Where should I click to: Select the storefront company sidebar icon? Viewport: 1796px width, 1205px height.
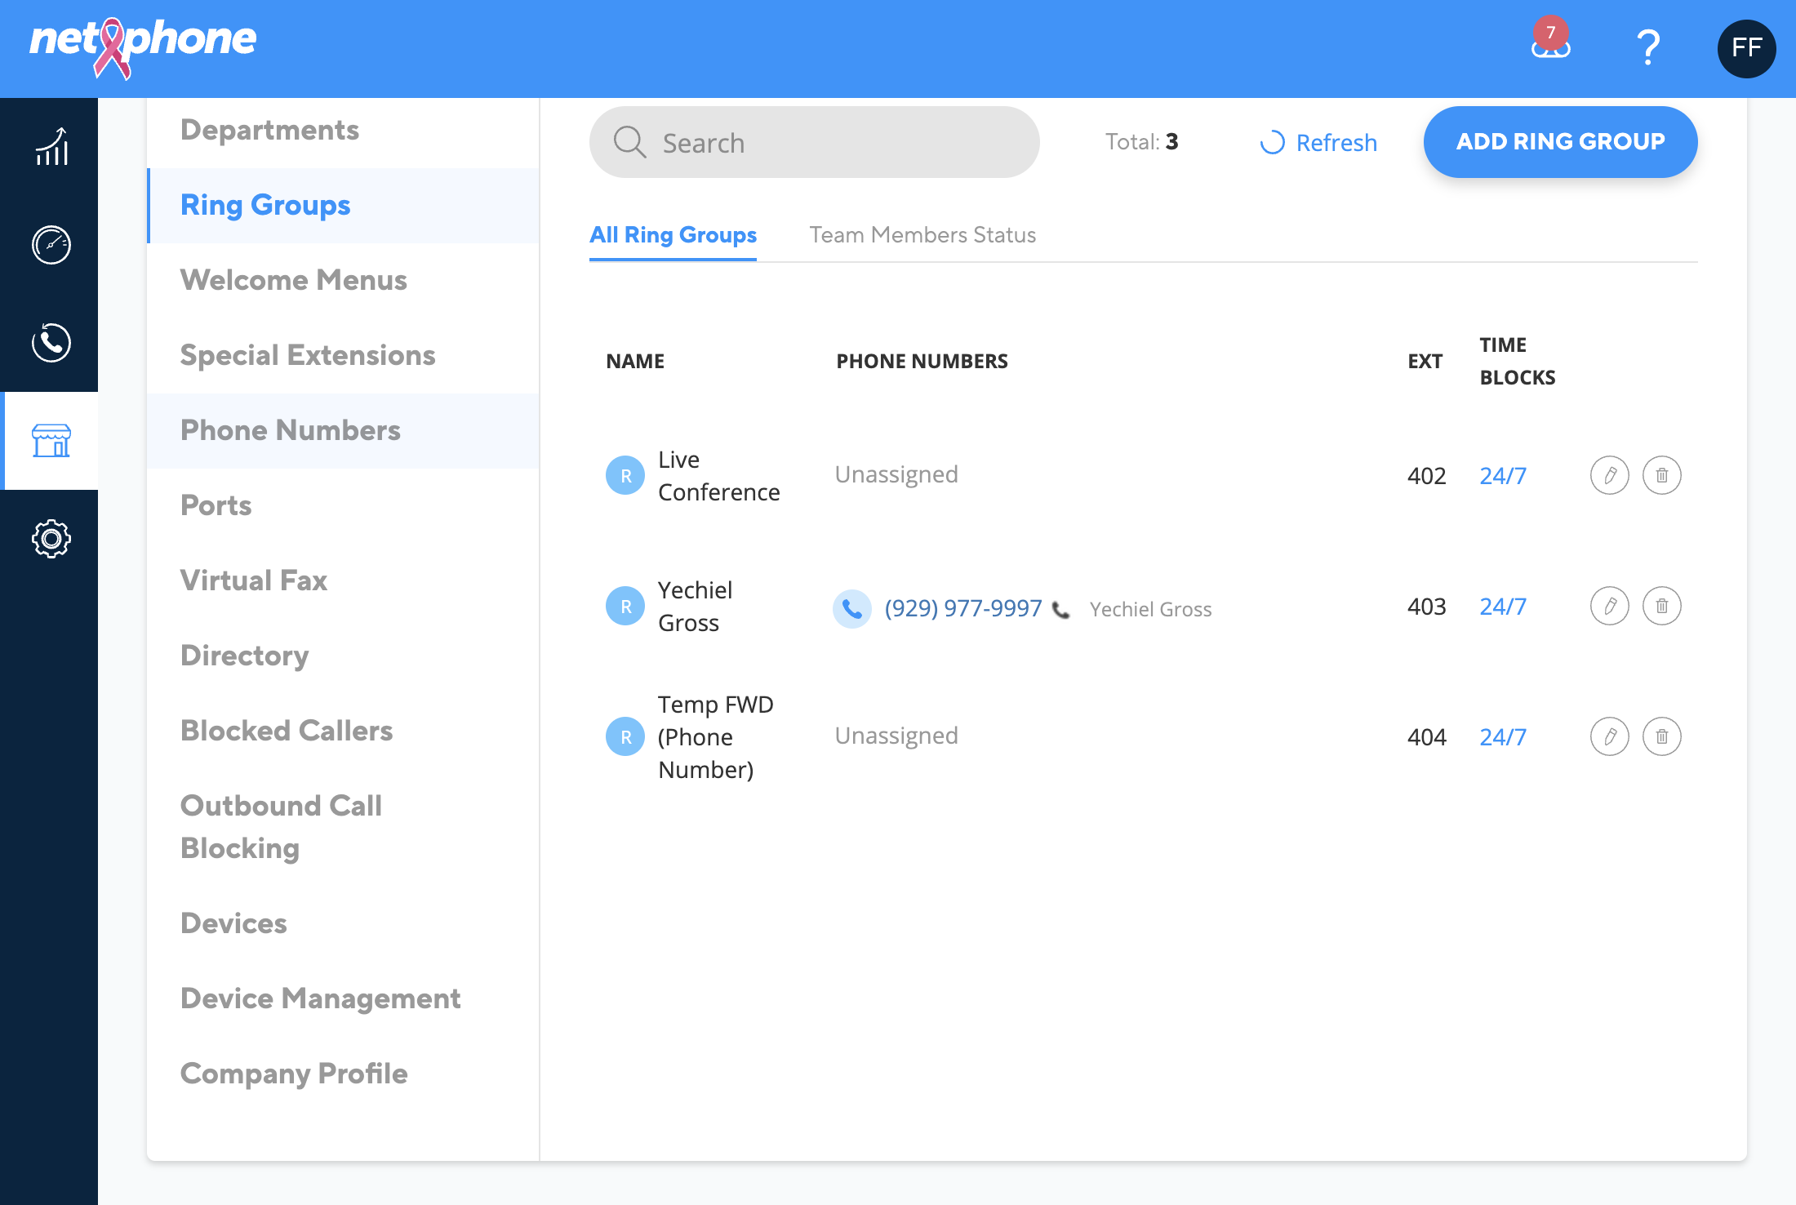click(51, 441)
